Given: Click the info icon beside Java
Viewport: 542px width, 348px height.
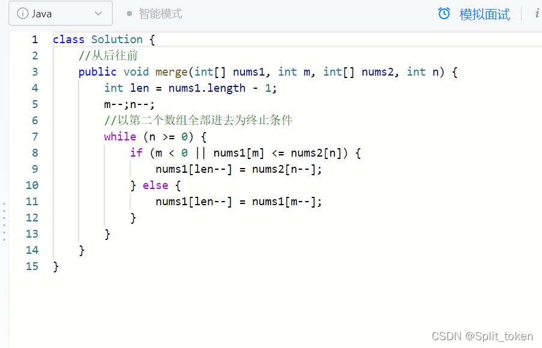Looking at the screenshot, I should click(x=22, y=13).
